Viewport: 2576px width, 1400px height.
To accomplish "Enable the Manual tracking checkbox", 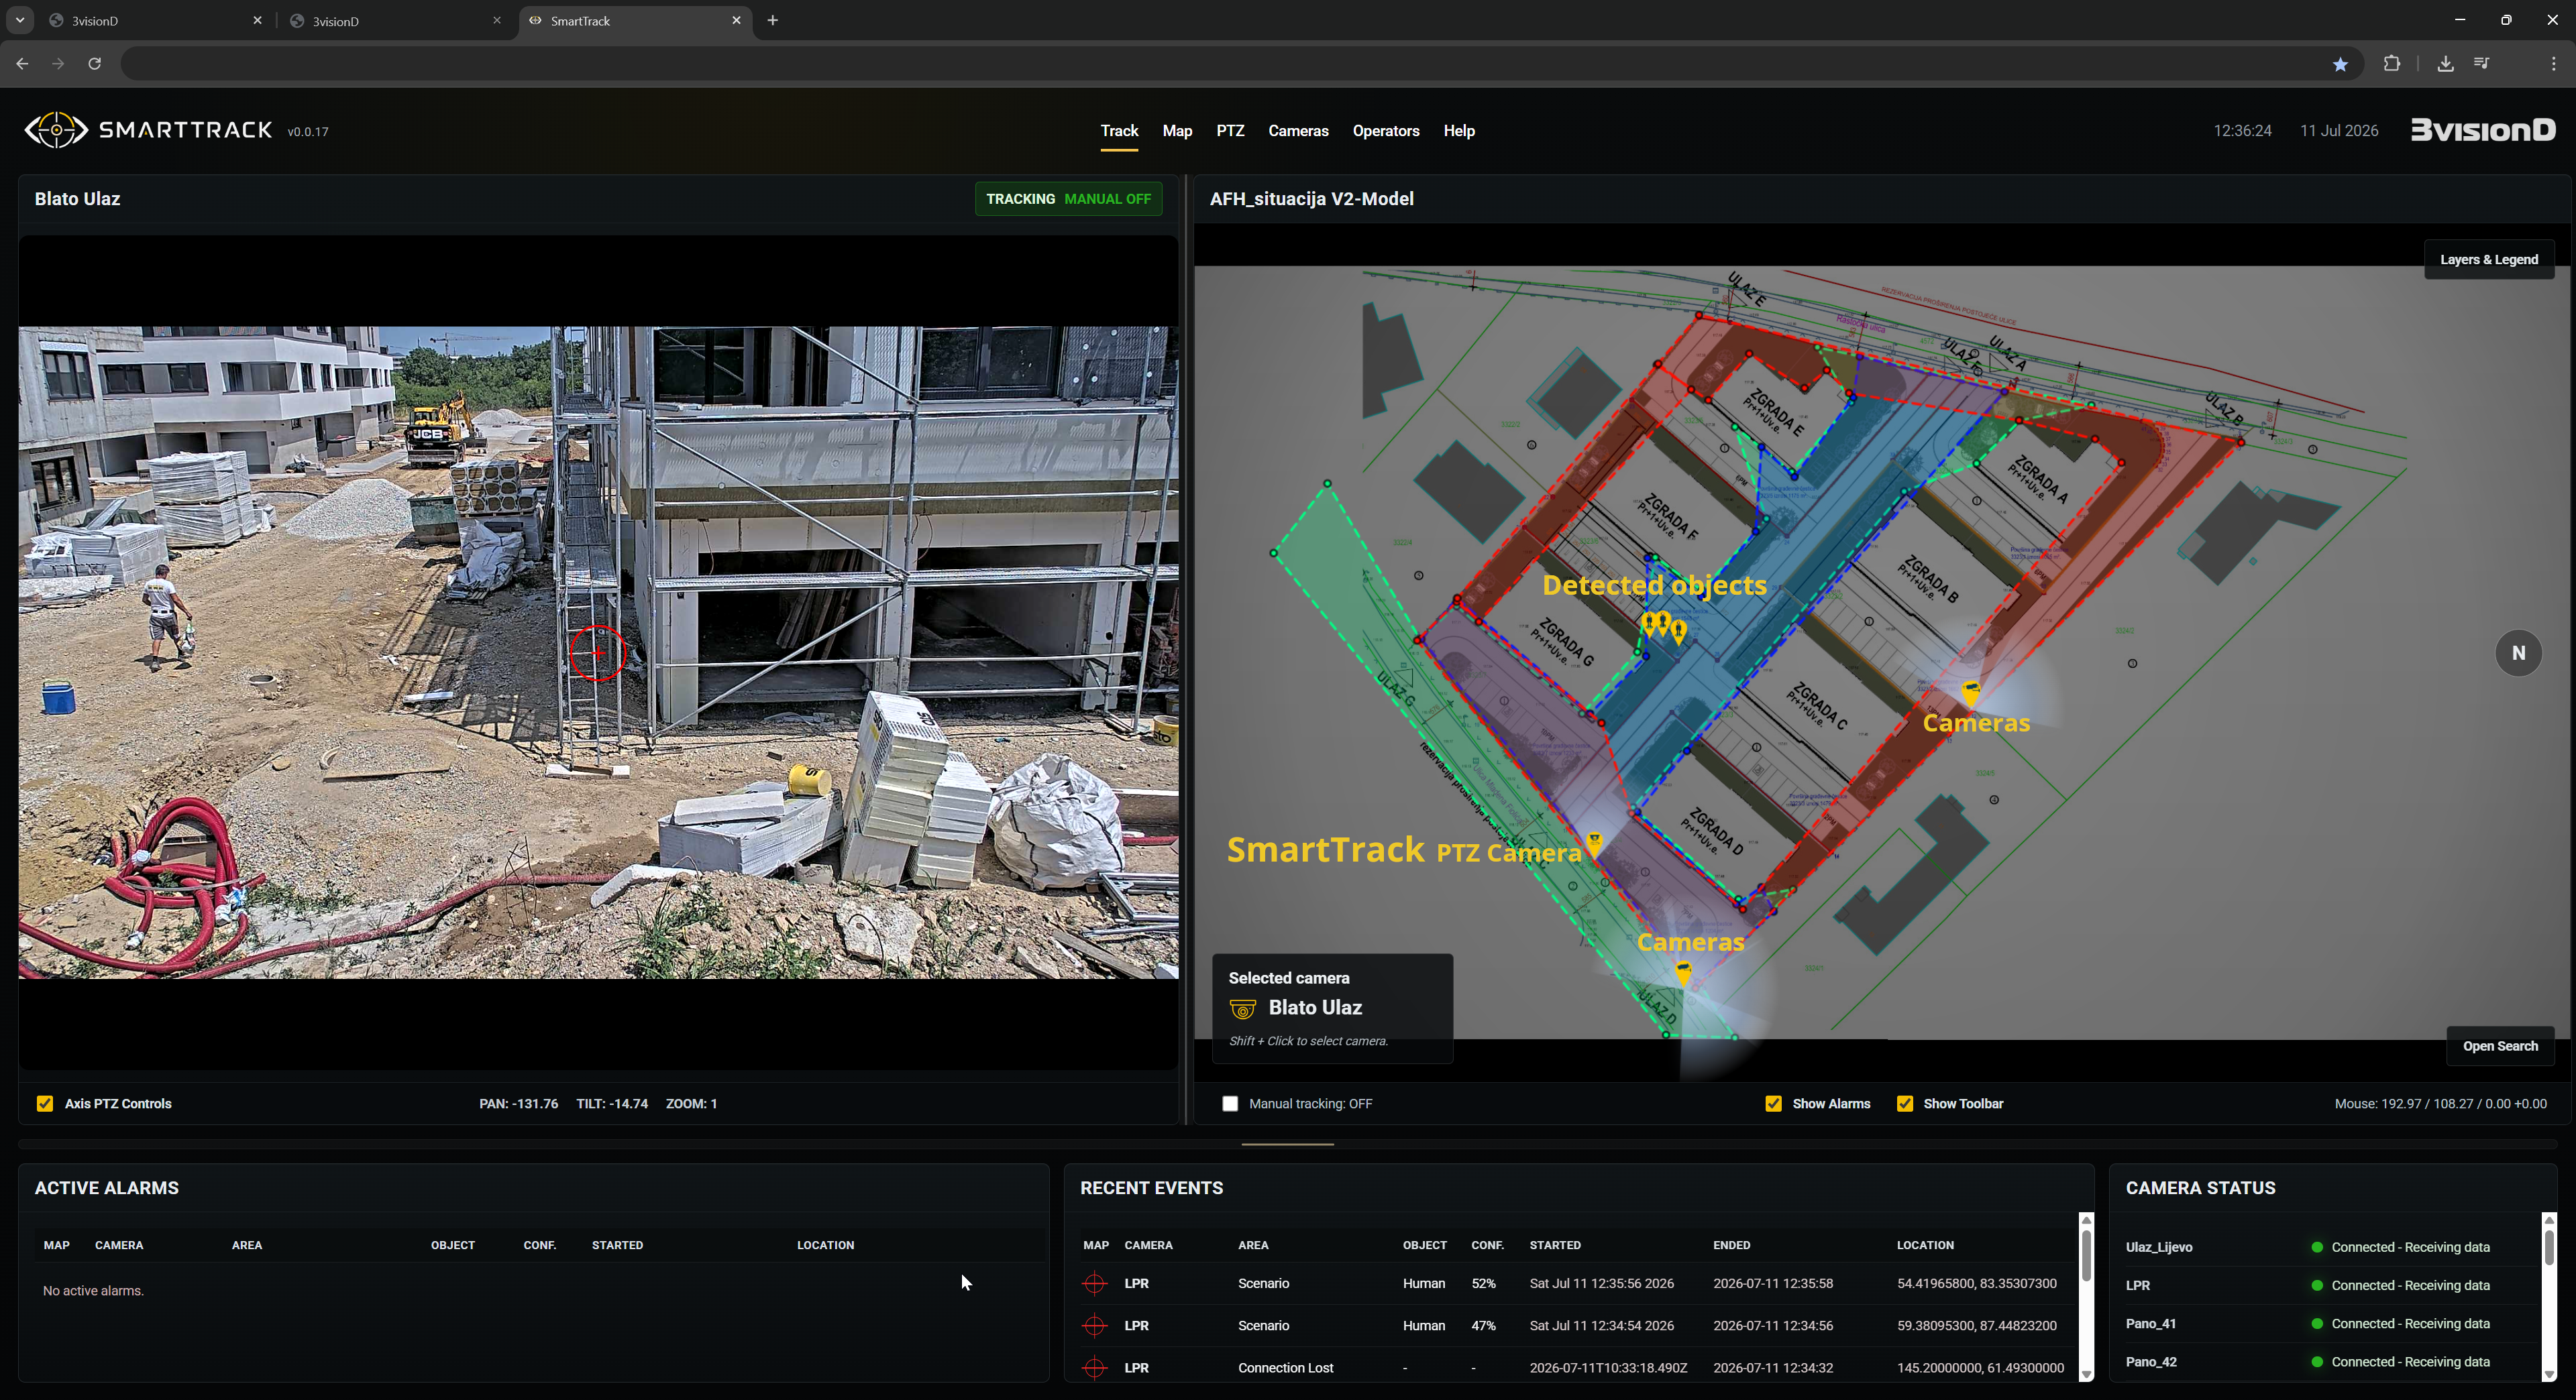I will (x=1230, y=1103).
